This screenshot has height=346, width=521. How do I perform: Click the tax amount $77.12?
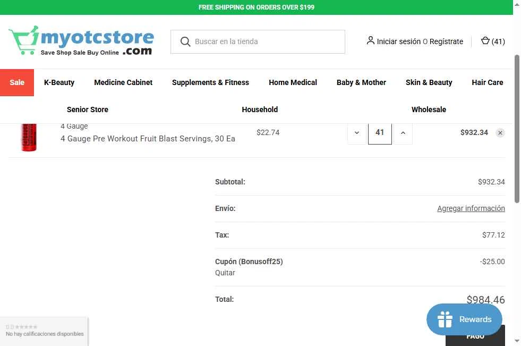[493, 235]
